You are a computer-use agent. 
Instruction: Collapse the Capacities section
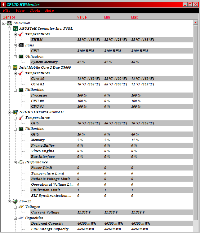(15, 218)
